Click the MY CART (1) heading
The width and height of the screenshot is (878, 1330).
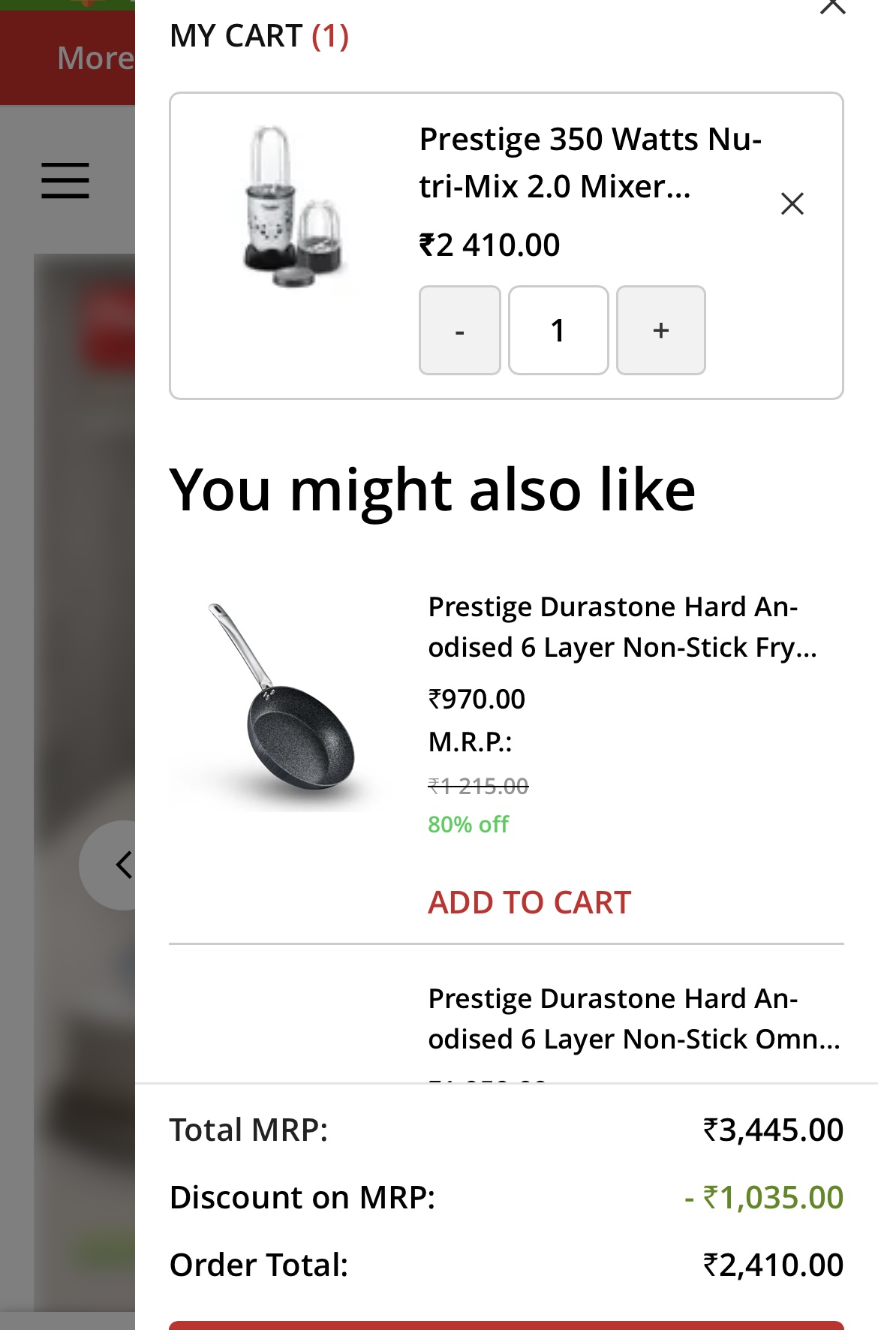259,36
